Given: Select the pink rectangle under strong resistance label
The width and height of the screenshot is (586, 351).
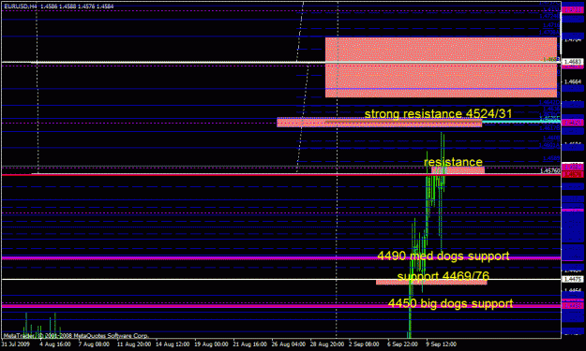Looking at the screenshot, I should (x=380, y=123).
